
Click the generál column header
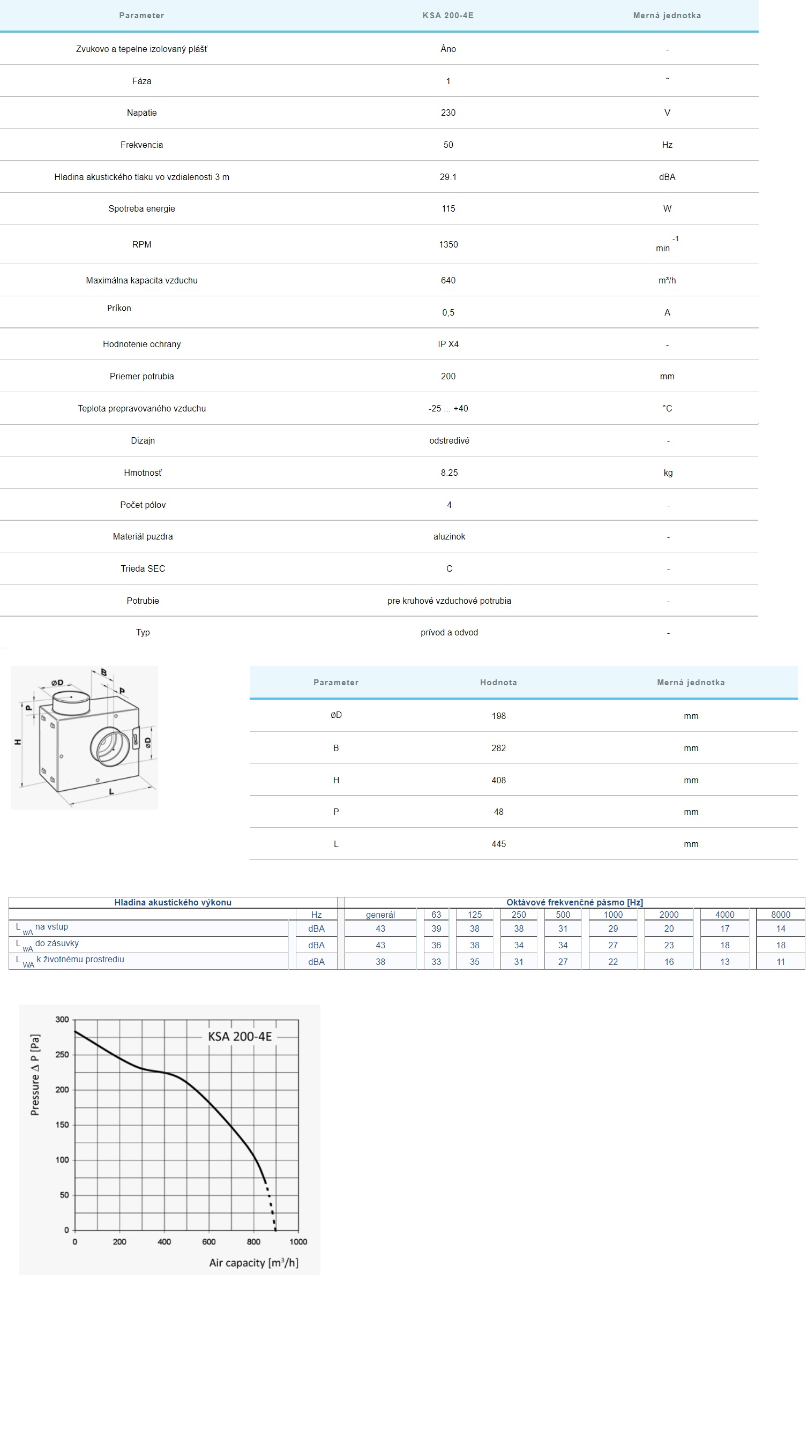(380, 915)
